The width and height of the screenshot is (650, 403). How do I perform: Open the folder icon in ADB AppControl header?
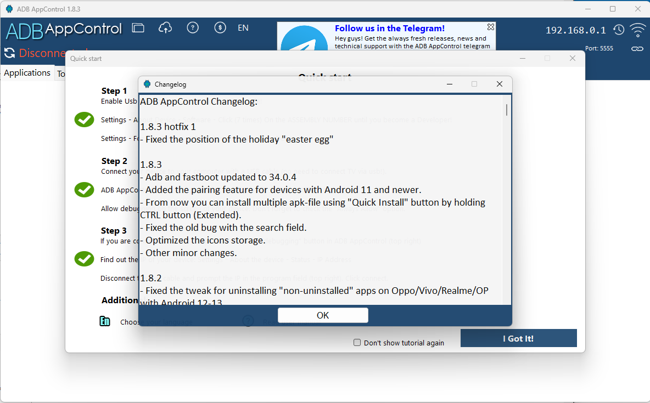pos(138,28)
